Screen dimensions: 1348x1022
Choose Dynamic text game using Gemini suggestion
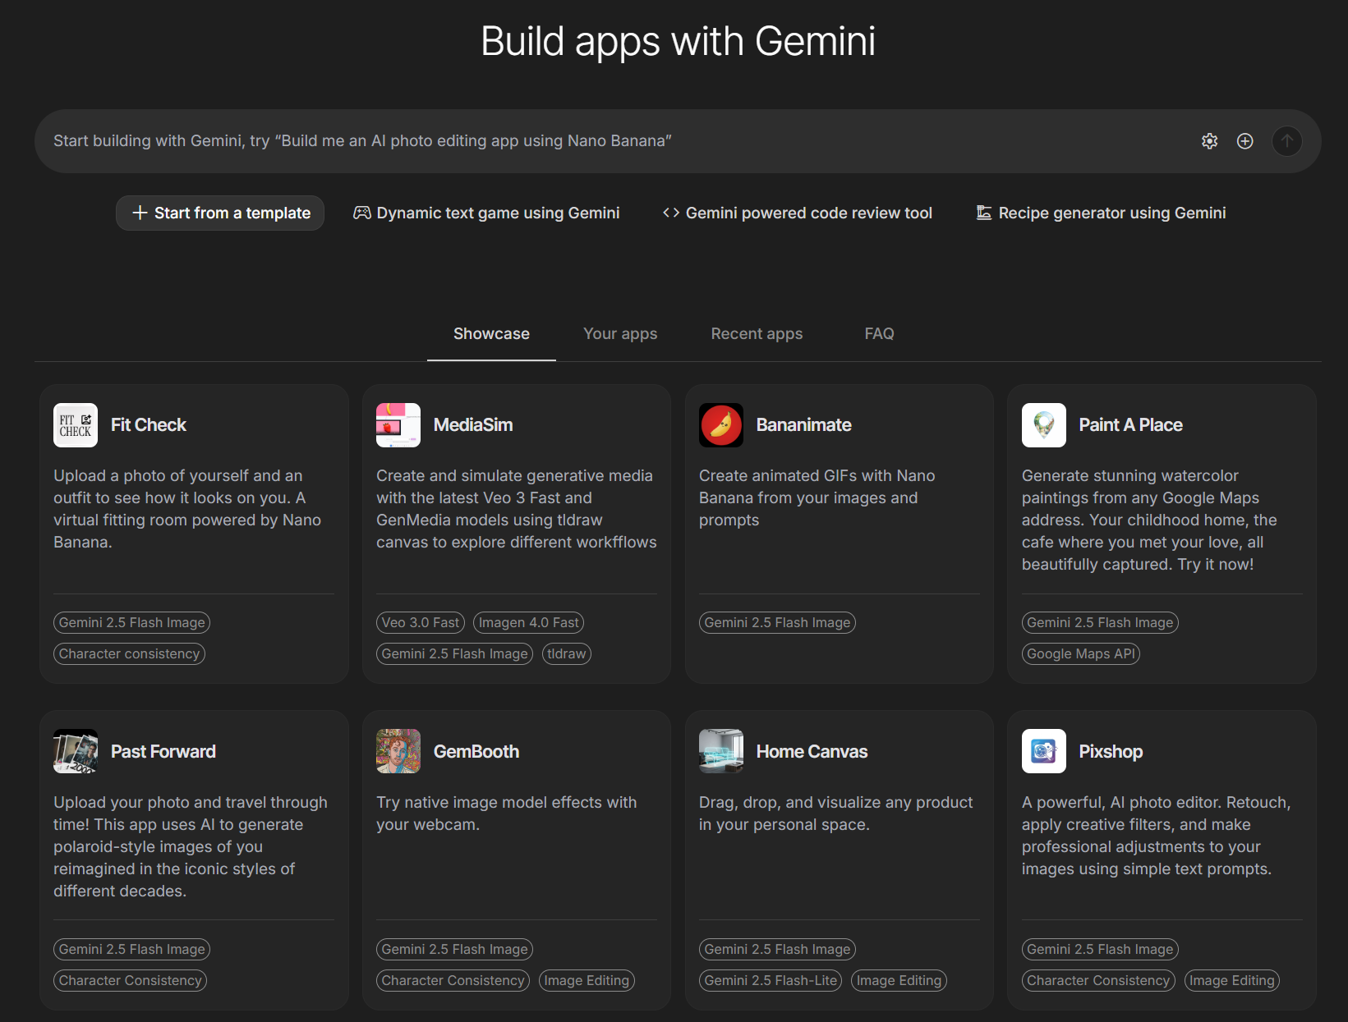point(486,213)
